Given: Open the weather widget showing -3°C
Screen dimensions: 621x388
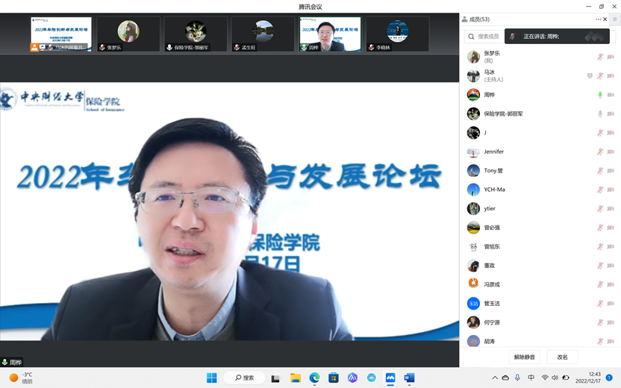Looking at the screenshot, I should [21, 378].
